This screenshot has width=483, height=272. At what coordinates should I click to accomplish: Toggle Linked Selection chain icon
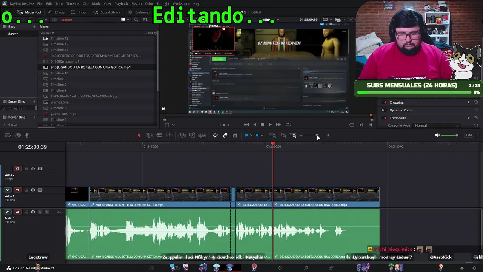click(225, 135)
